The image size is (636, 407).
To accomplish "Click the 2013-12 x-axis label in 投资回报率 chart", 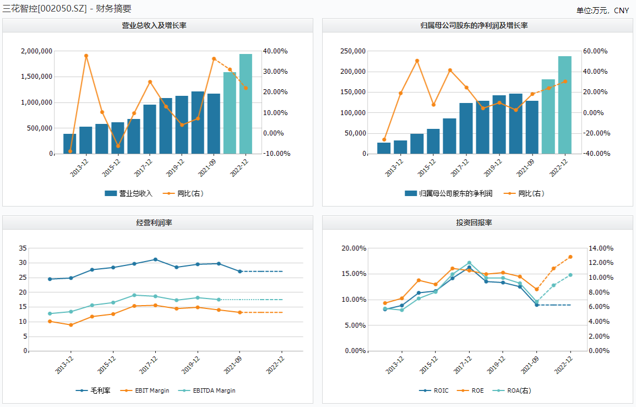I will click(395, 365).
